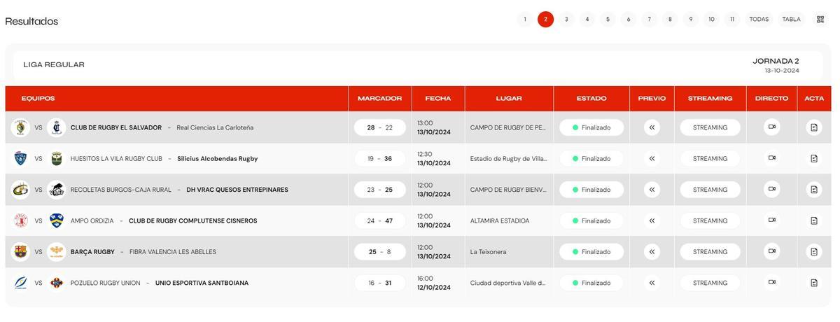Show TODAS jornadas
Screen dimensions: 840x322
tap(759, 20)
